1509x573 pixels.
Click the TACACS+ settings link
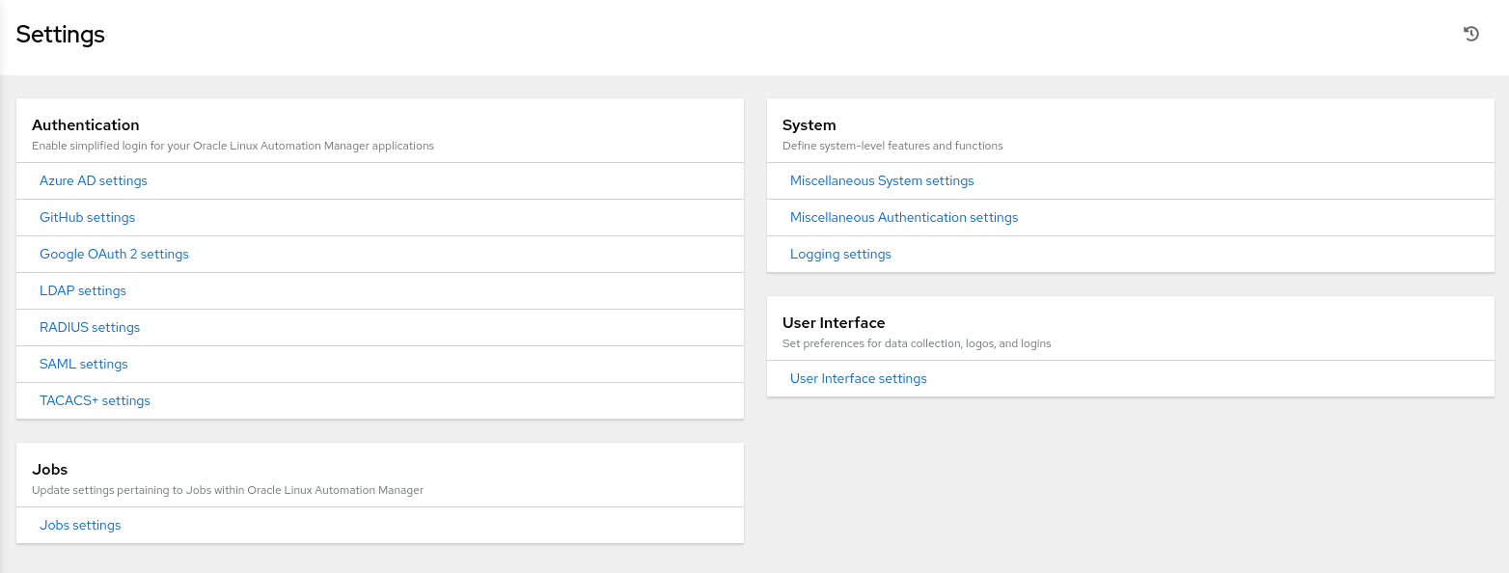(x=95, y=400)
